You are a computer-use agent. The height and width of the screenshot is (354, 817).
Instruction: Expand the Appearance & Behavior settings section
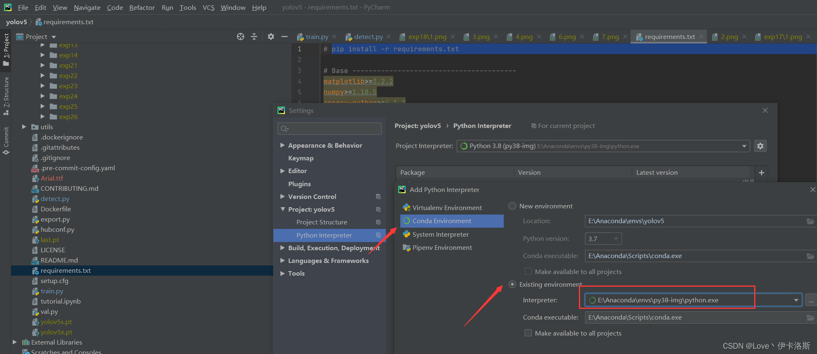tap(282, 145)
